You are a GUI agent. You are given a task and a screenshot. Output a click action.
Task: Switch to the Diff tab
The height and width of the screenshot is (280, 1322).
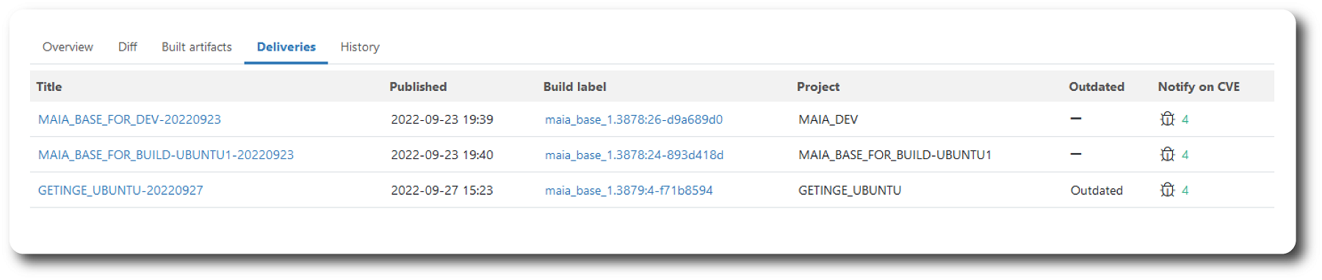[127, 47]
